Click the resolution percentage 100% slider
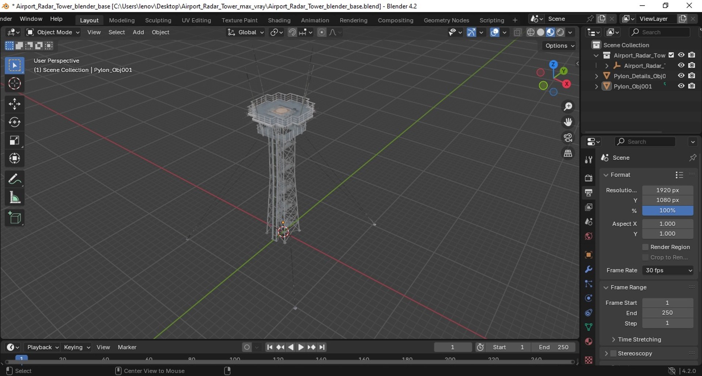The image size is (702, 376). pos(668,210)
